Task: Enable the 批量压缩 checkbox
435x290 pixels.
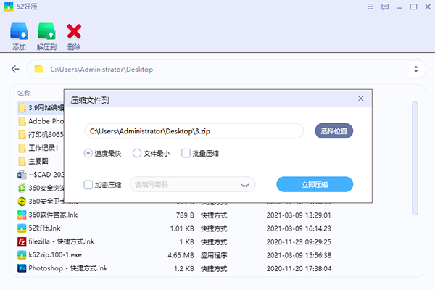Action: click(186, 153)
